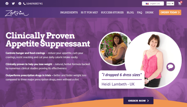Screen dimensions: 187x107
Task: Click the orange Order Today button
Action: click(170, 12)
